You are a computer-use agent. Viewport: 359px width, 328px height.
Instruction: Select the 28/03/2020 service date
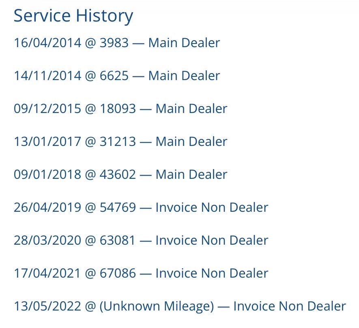(x=47, y=240)
